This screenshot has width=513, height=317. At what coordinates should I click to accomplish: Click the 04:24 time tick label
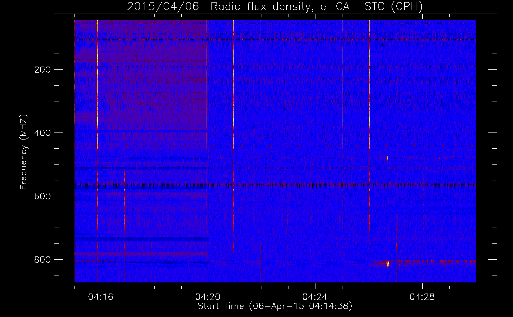pos(315,297)
